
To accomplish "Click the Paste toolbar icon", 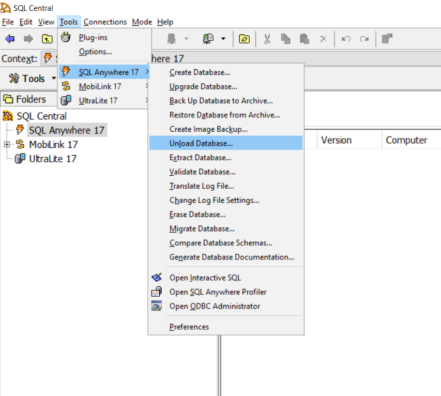I will [305, 39].
